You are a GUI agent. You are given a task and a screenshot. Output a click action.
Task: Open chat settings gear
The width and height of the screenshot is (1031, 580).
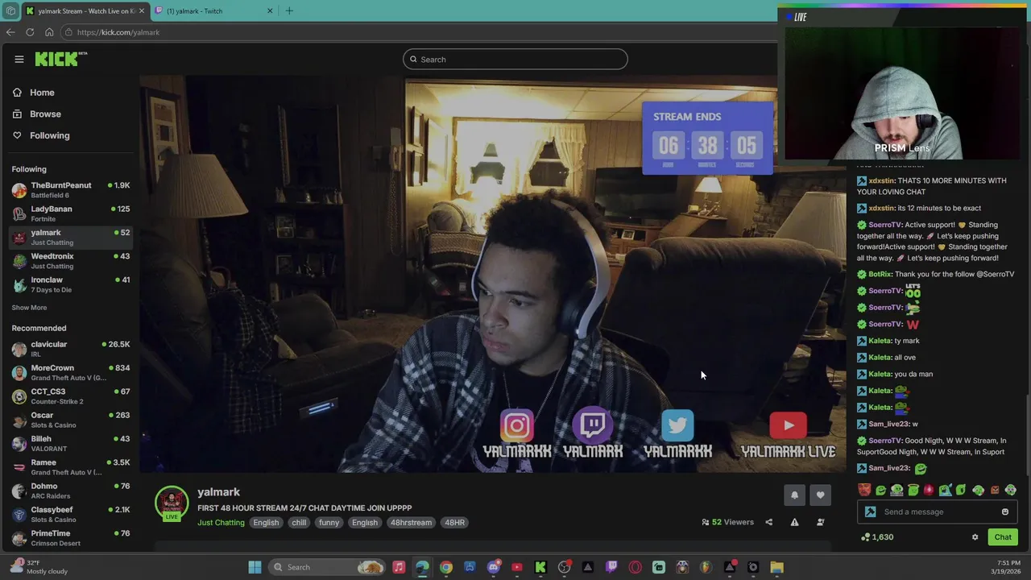coord(975,537)
